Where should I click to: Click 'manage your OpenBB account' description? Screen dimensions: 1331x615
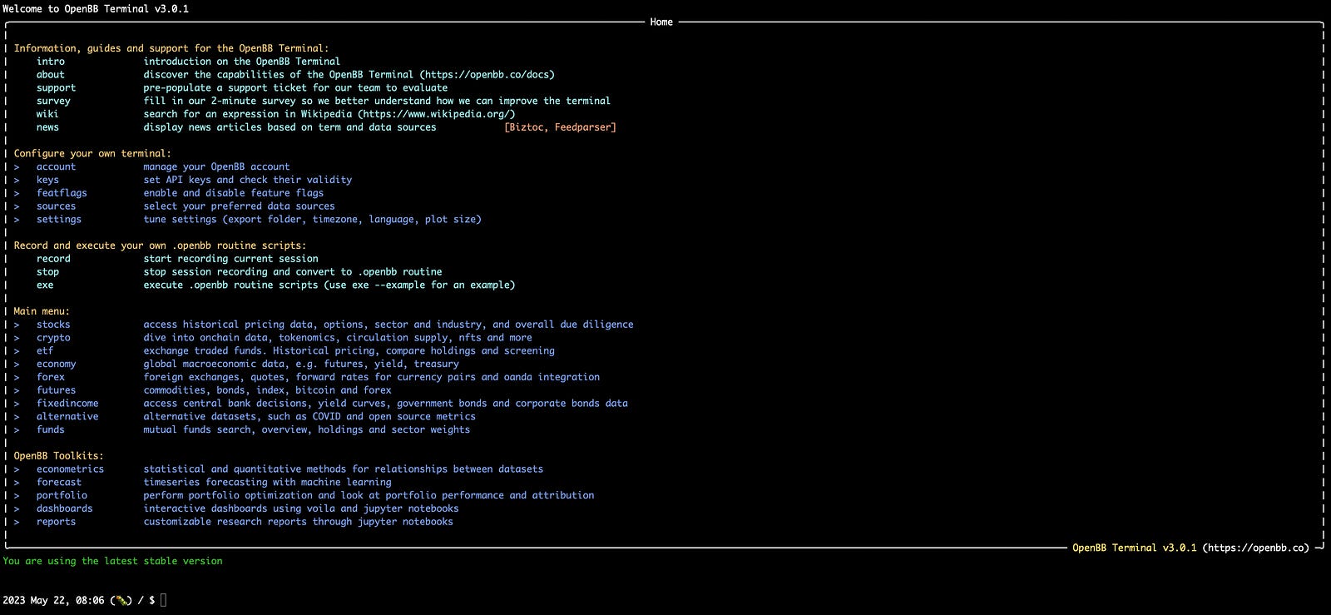click(x=216, y=167)
